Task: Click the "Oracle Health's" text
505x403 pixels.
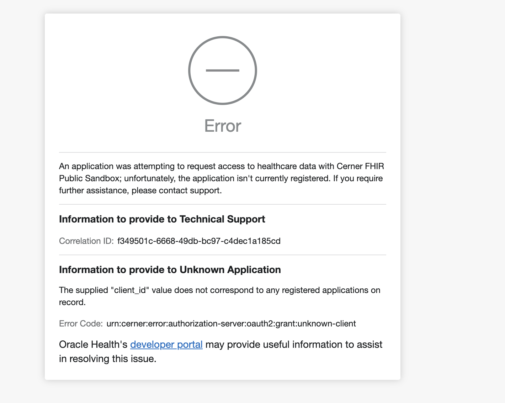Action: point(93,345)
